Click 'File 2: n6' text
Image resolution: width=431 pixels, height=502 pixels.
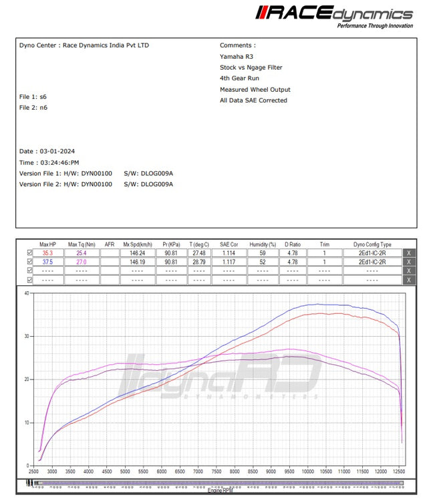tap(33, 108)
